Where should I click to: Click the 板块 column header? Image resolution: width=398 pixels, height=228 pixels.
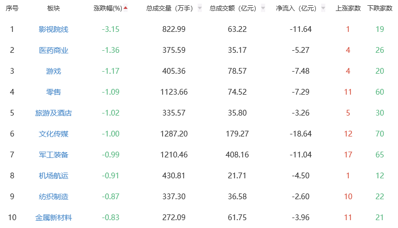click(x=53, y=8)
